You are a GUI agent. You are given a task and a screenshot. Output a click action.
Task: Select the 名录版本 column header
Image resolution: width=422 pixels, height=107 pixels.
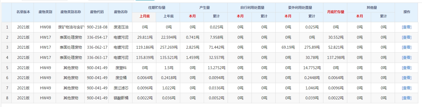(23, 12)
